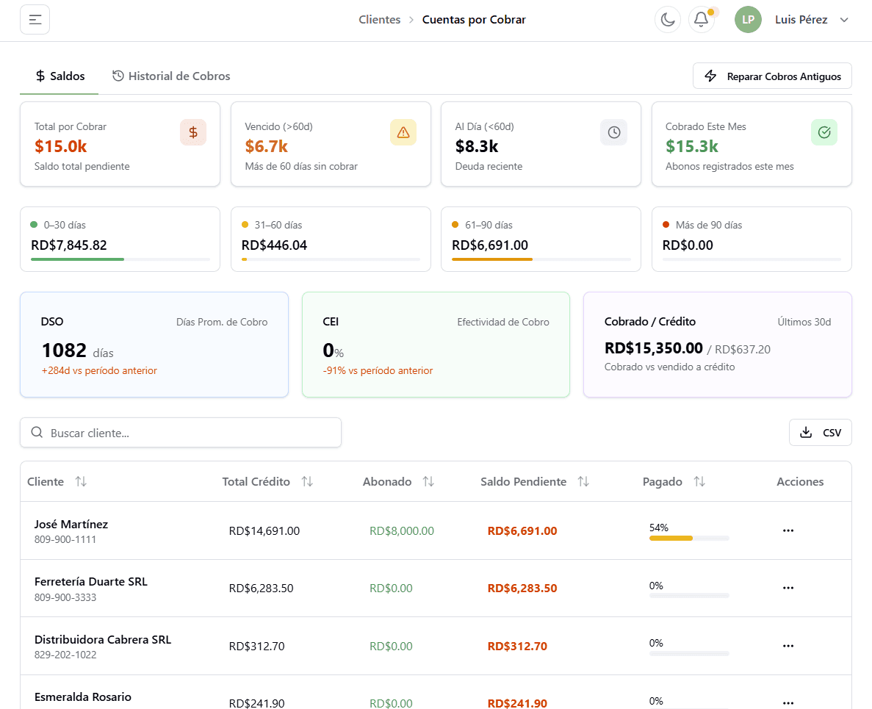Click the warning icon on Vencido card

(x=403, y=132)
